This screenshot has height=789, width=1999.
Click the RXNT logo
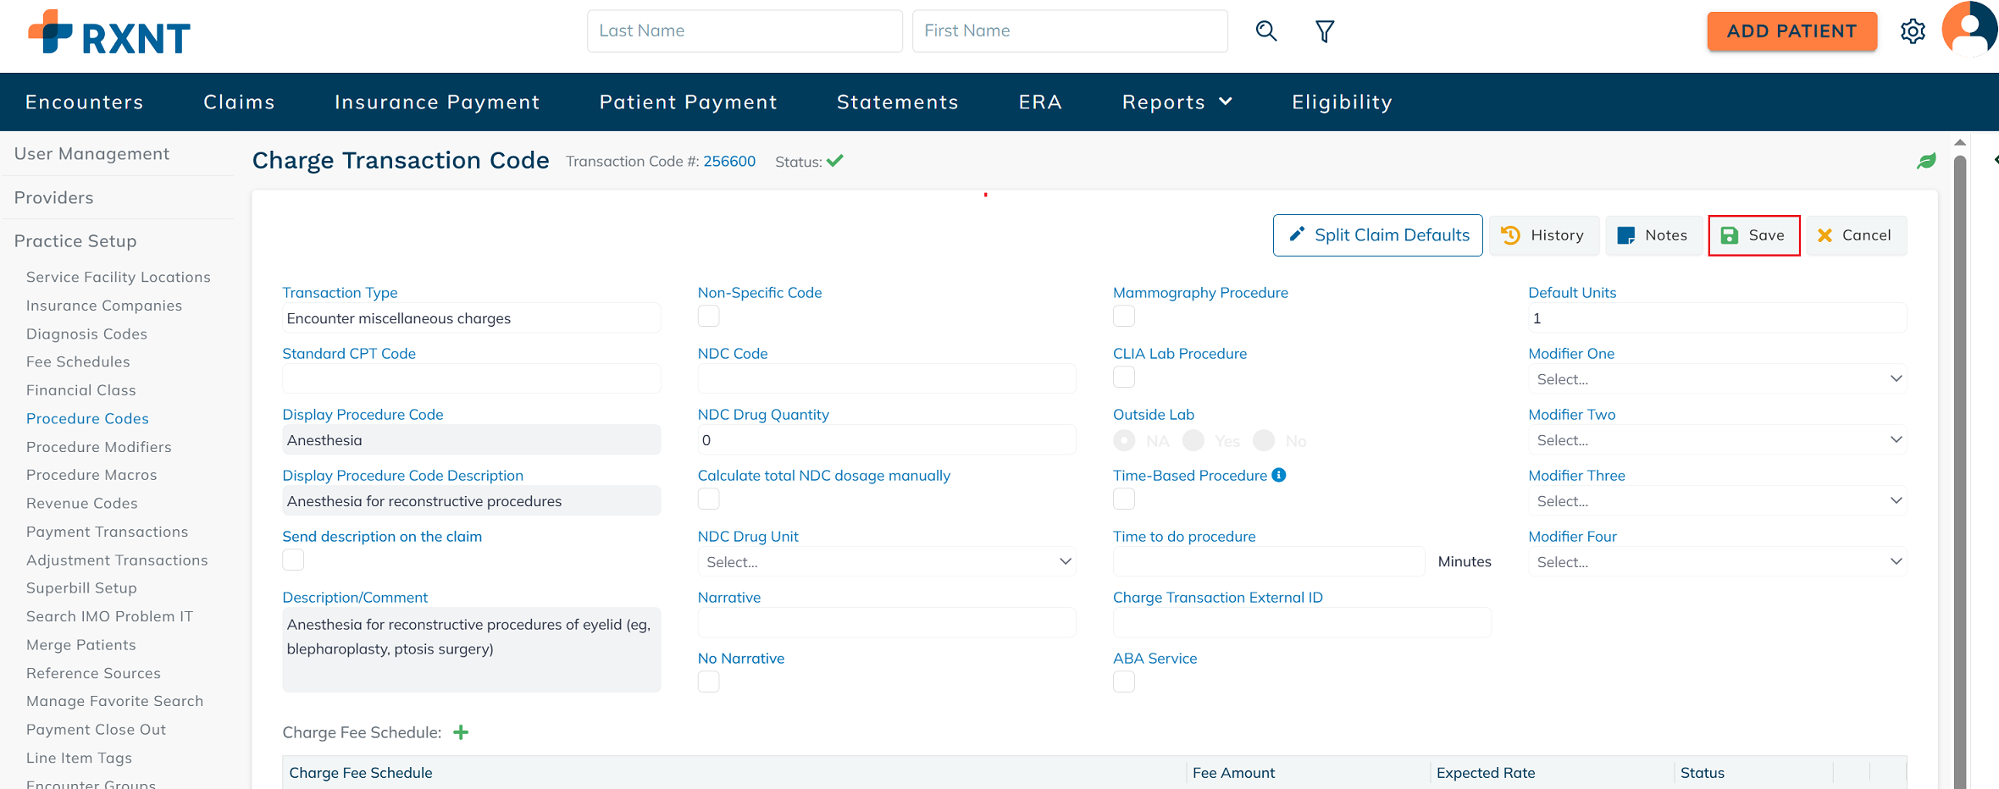(109, 34)
